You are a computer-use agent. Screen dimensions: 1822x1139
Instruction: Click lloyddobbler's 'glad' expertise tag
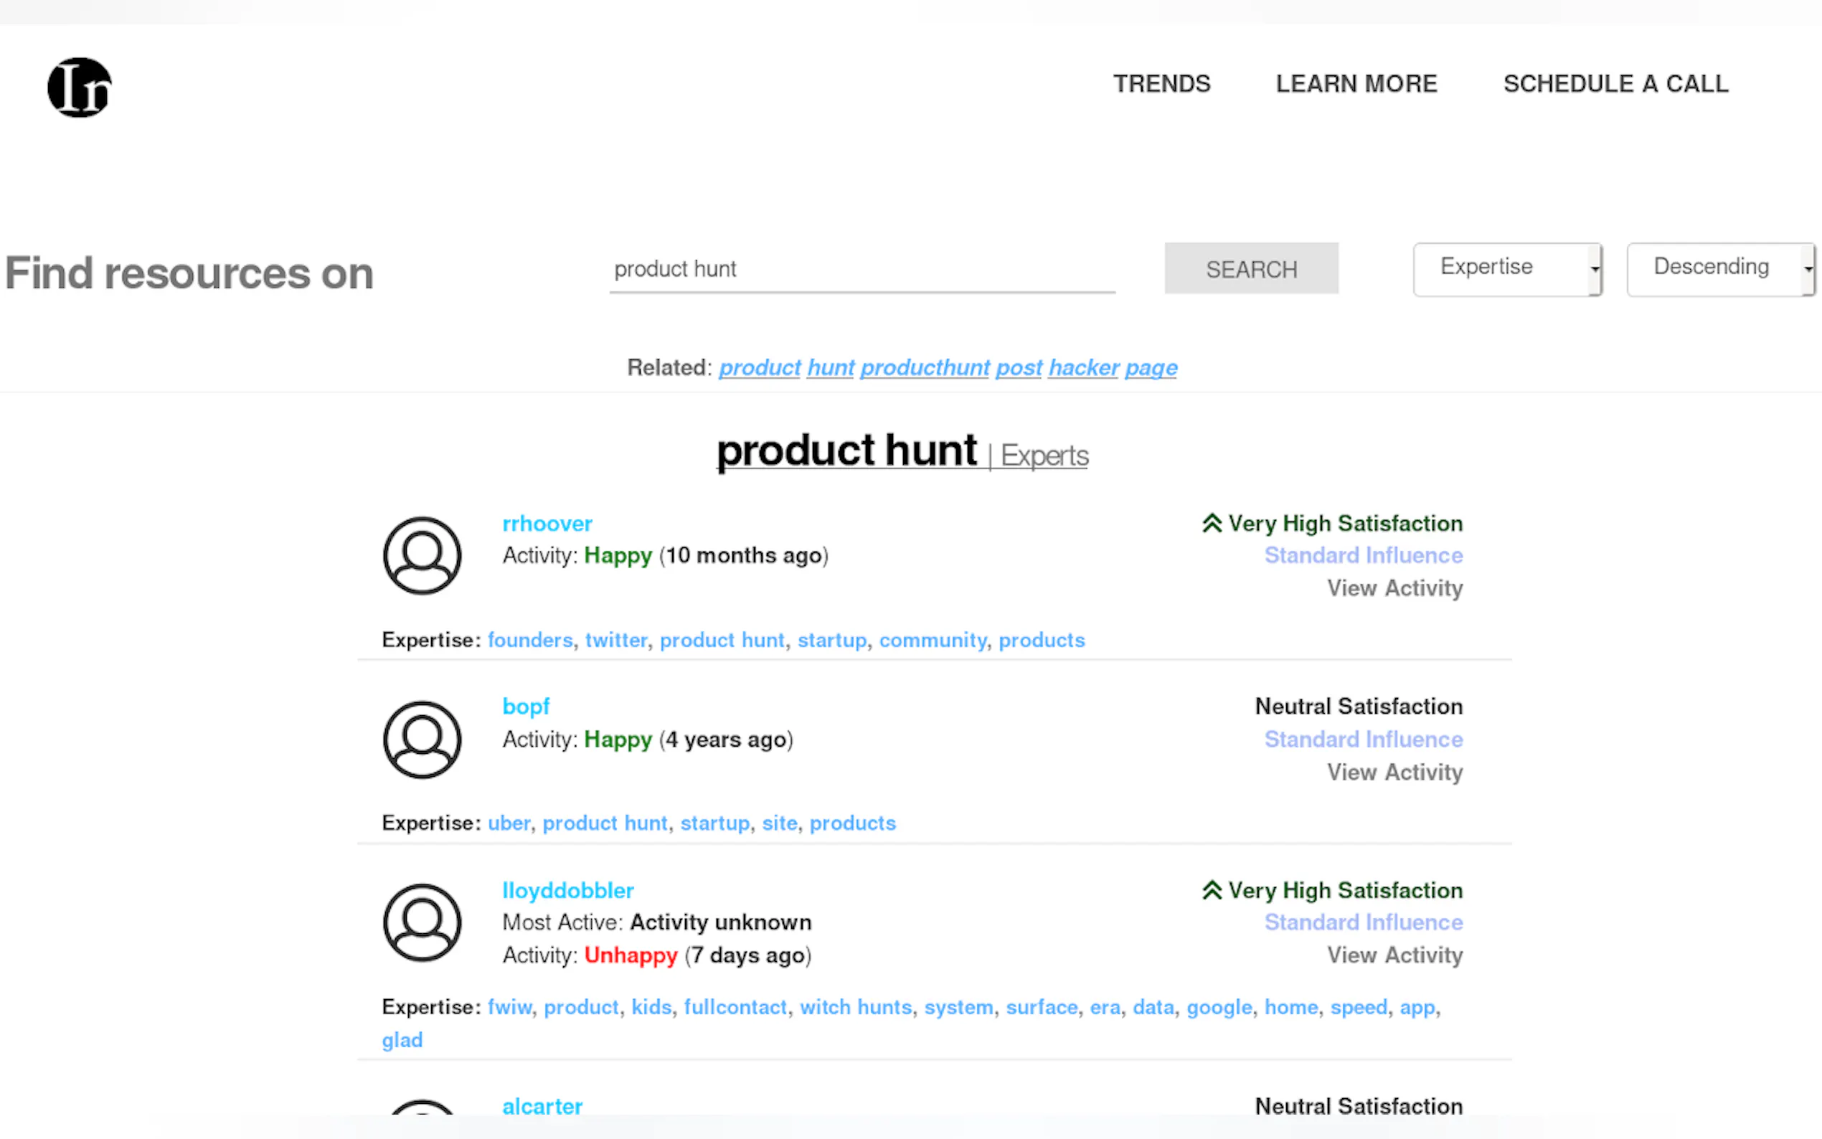point(402,1040)
